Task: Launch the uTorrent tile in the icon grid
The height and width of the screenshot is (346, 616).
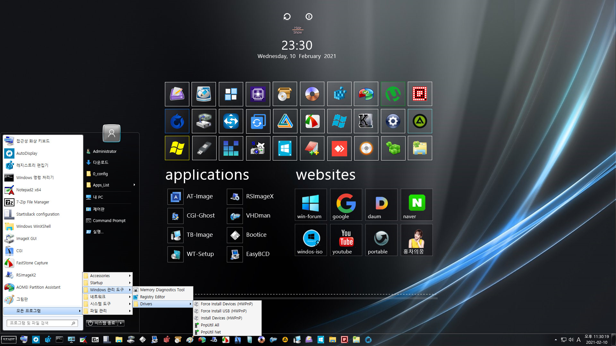Action: pyautogui.click(x=393, y=94)
